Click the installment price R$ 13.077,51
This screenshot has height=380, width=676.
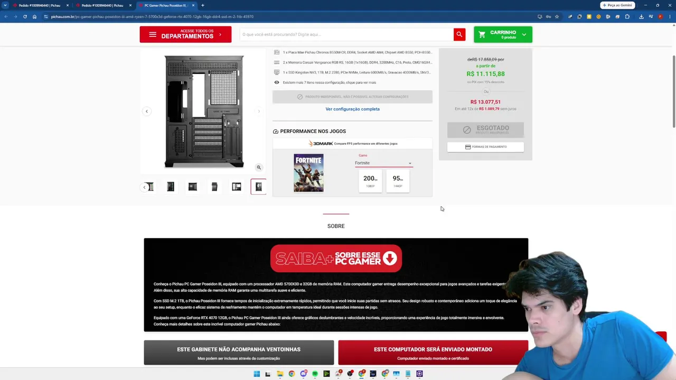(x=485, y=102)
